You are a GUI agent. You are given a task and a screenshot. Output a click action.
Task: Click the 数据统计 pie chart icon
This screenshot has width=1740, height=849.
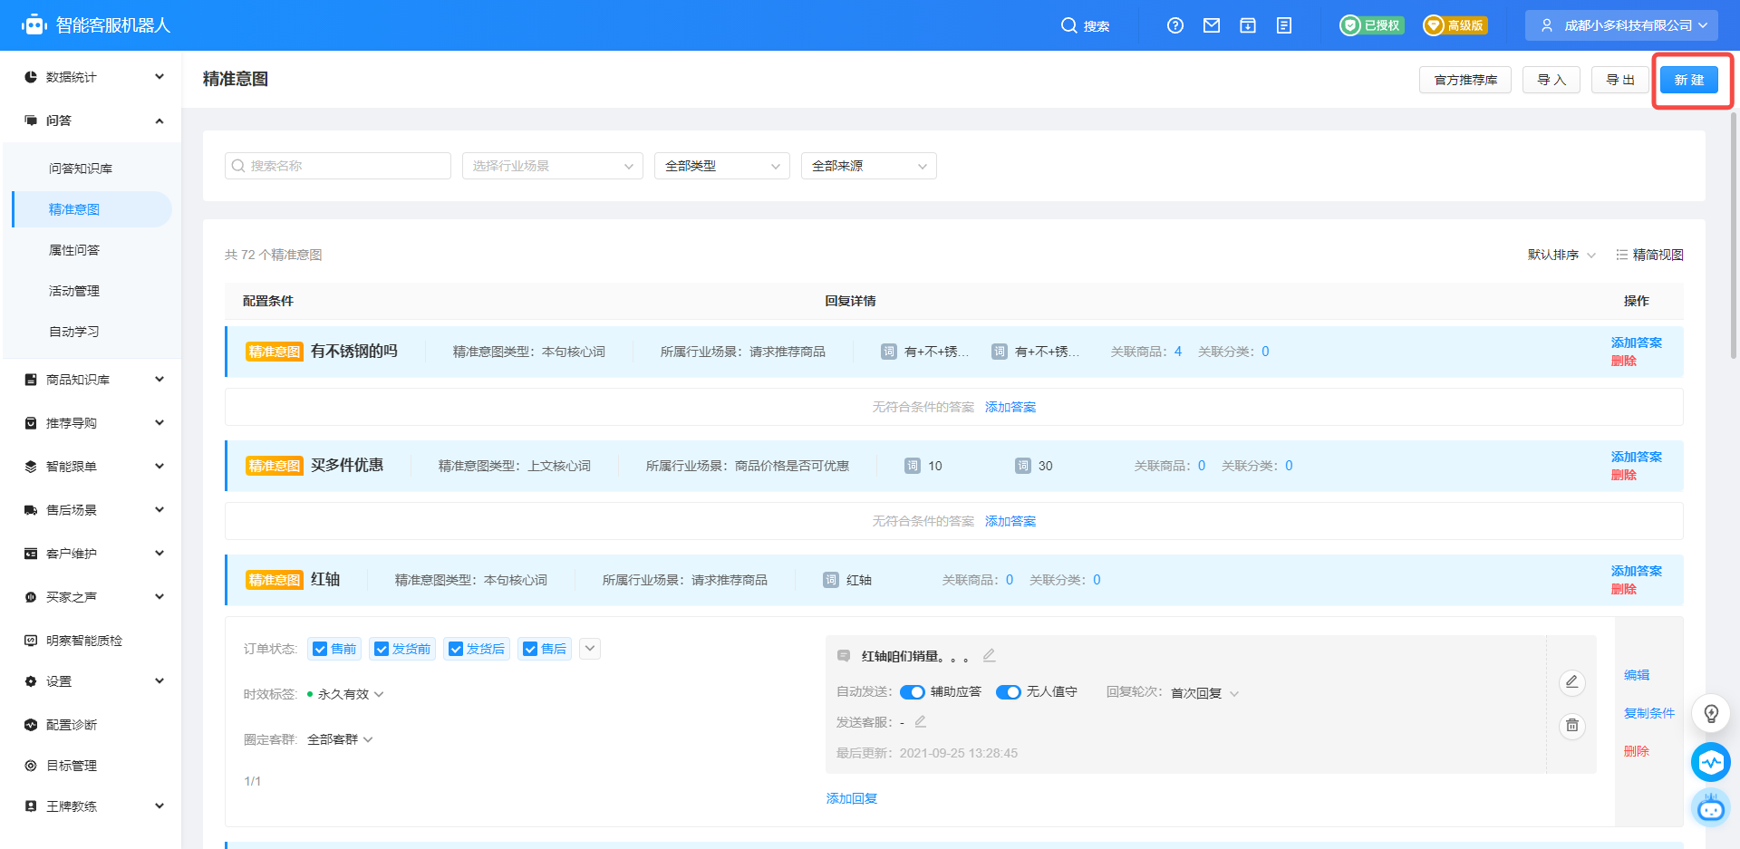[31, 77]
